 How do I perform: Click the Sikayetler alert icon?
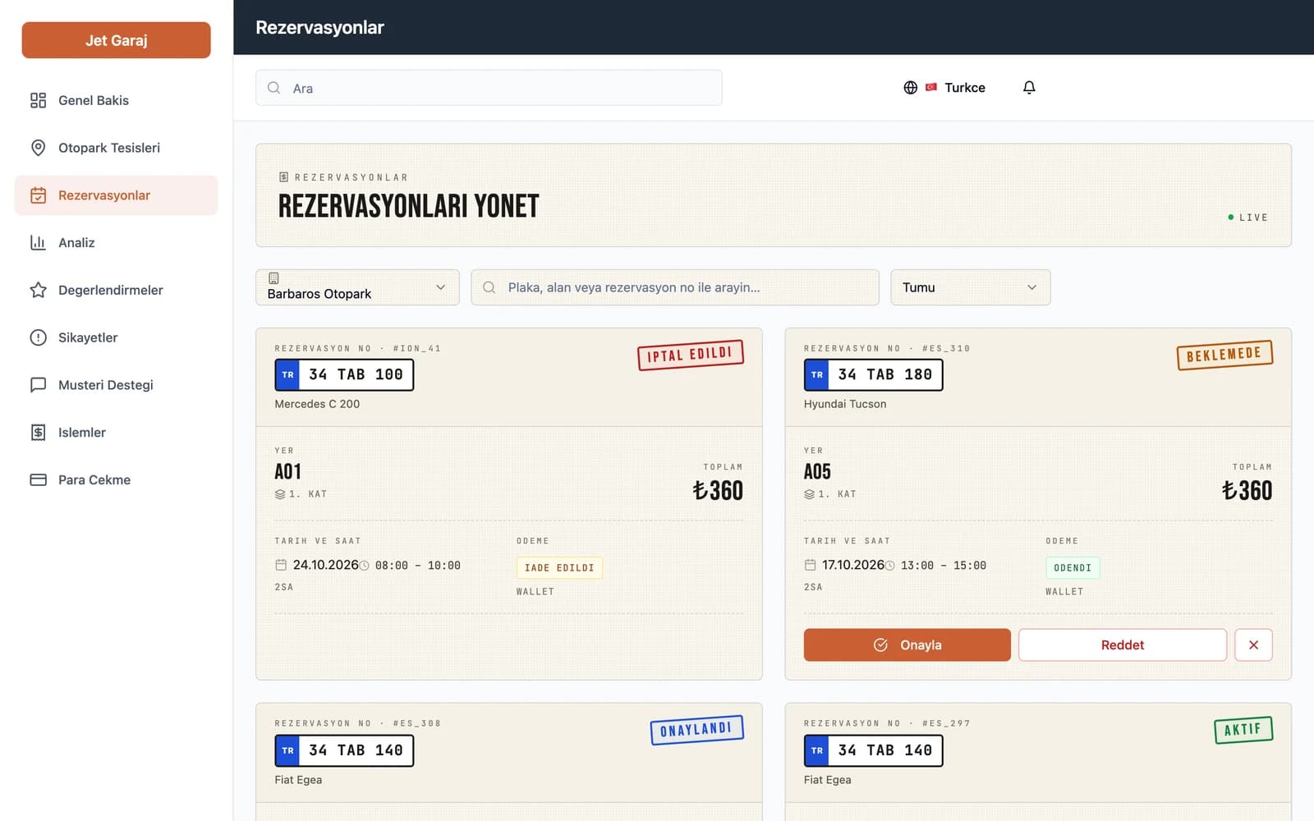coord(38,337)
